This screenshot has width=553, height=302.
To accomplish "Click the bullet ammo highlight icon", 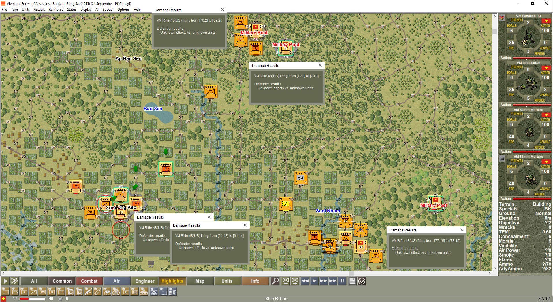I will point(97,291).
